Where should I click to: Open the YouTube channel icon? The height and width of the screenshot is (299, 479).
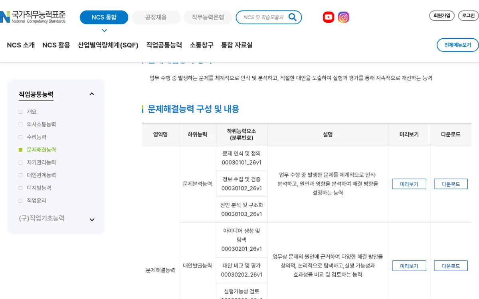[329, 17]
